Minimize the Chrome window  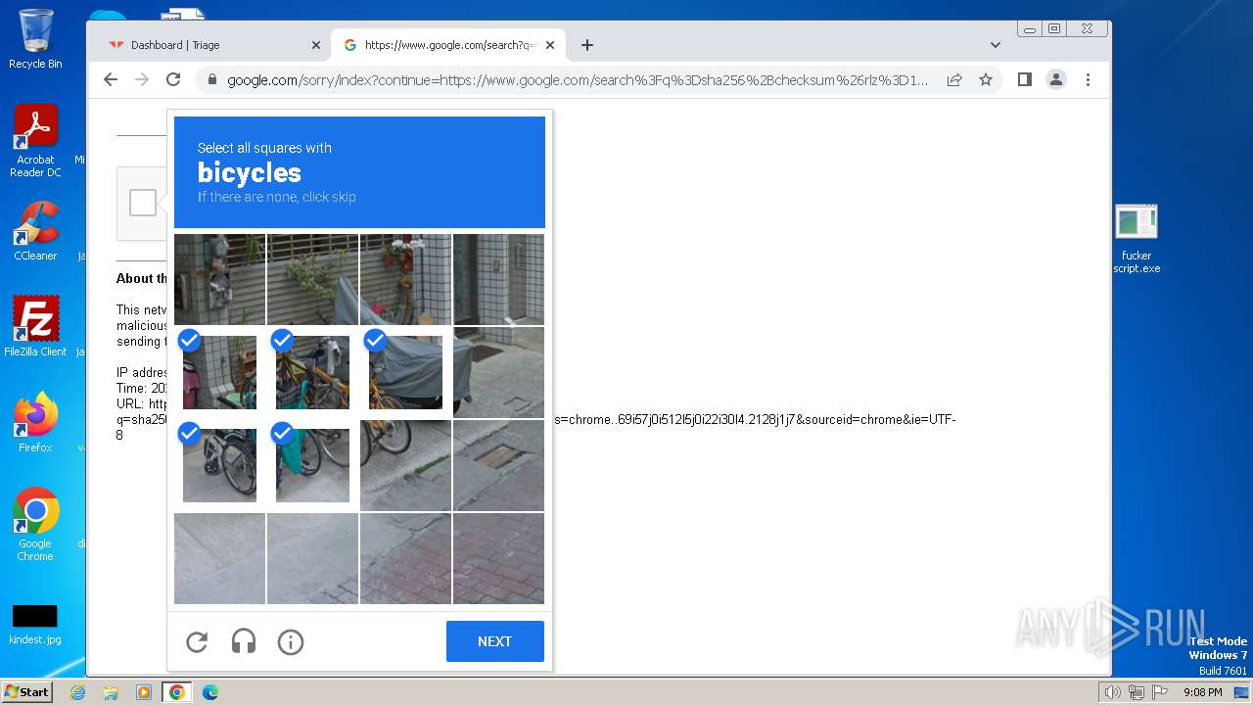[x=1028, y=28]
